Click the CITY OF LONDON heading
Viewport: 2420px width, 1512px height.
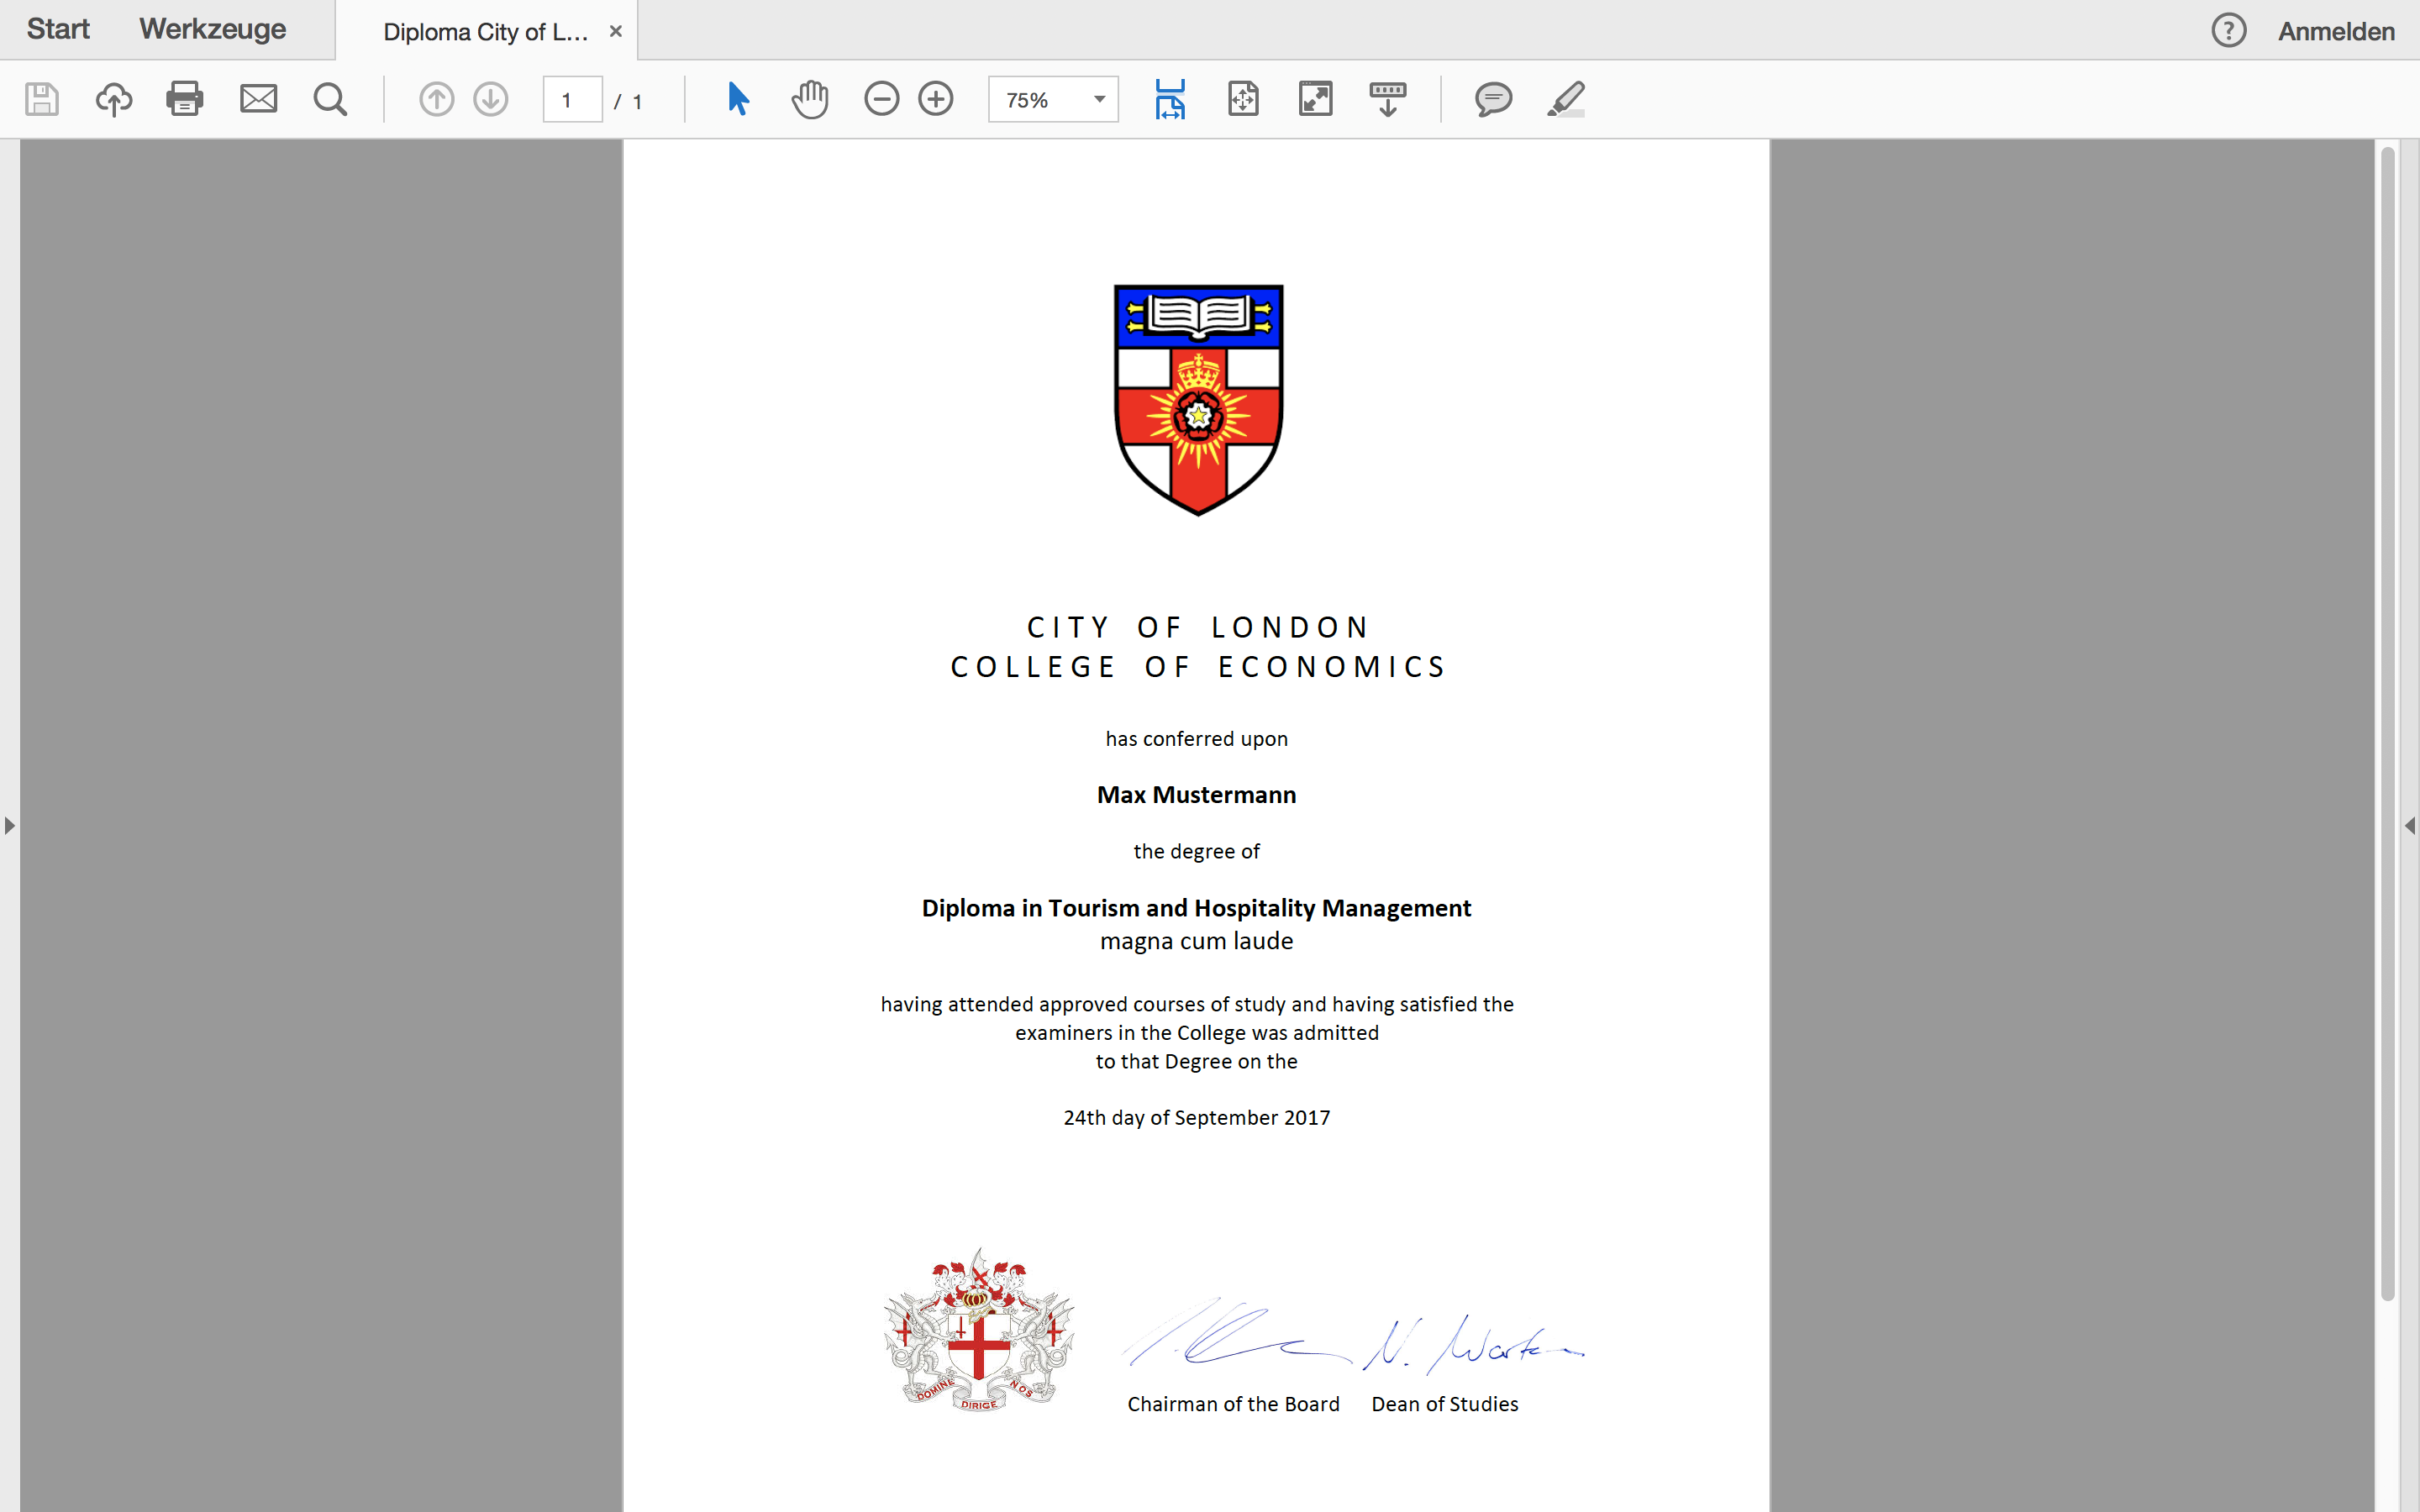1197,627
